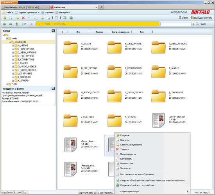
Task: Open the H_VIDEO_CODECS folder icon
Action: [x=114, y=96]
